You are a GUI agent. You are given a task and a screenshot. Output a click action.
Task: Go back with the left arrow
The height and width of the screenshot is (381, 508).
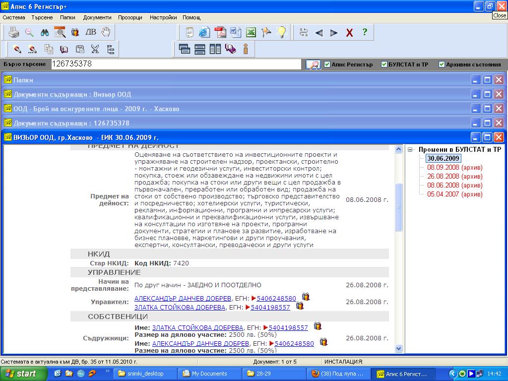click(319, 33)
